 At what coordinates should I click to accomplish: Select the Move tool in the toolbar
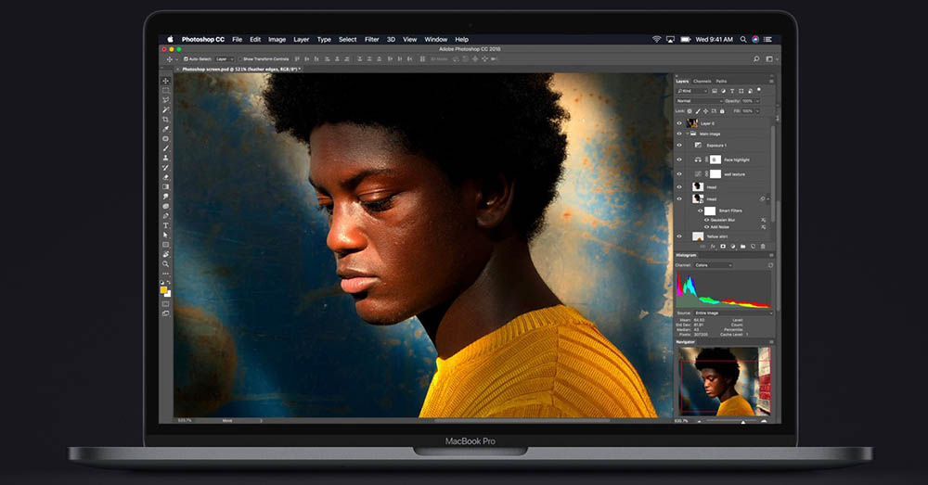click(166, 81)
